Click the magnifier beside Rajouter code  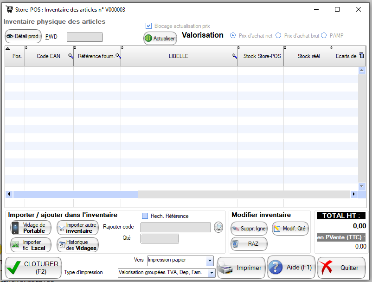218,227
